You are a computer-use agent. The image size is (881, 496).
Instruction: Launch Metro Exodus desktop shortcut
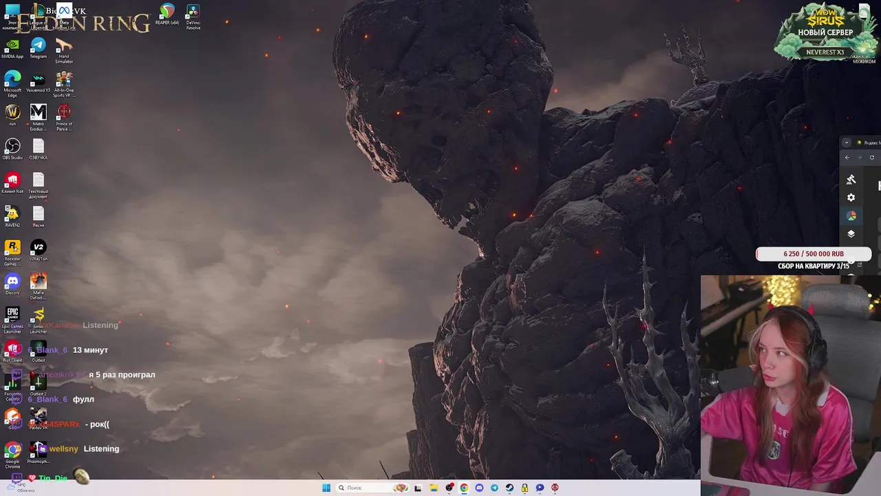coord(39,117)
